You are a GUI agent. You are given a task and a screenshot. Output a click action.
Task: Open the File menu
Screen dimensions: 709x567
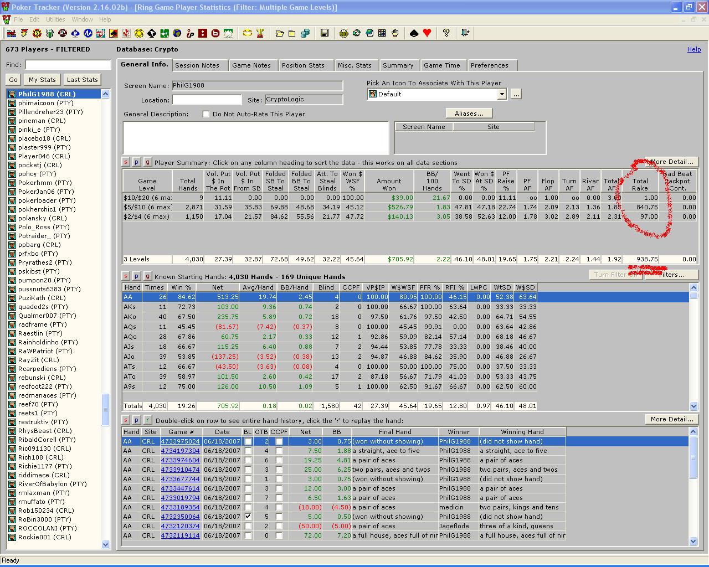pyautogui.click(x=18, y=19)
